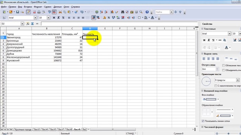
Task: Toggle the Обтекание текста checkbox
Action: [223, 66]
